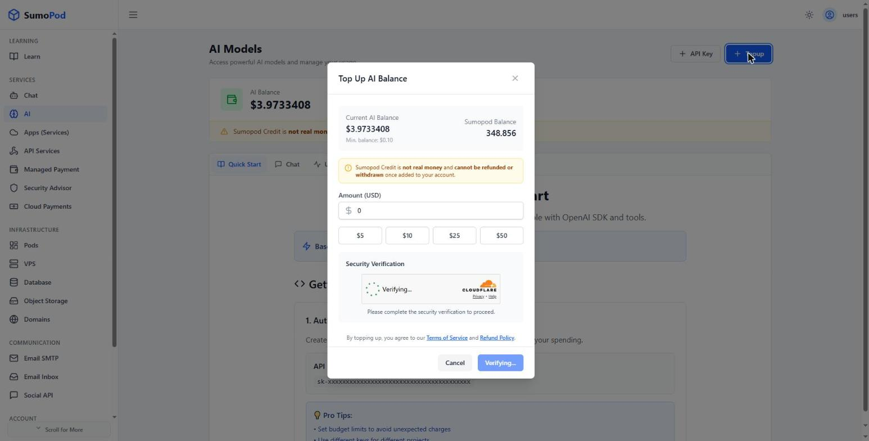869x441 pixels.
Task: Switch to the Chat tab in AI Models
Action: [287, 165]
